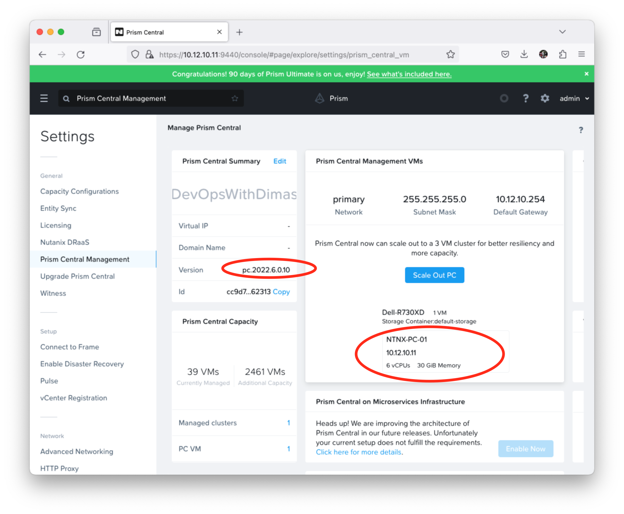Open Pulse settings
This screenshot has height=514, width=624.
49,381
